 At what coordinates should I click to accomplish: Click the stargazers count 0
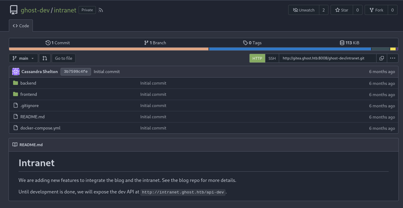[x=357, y=10]
